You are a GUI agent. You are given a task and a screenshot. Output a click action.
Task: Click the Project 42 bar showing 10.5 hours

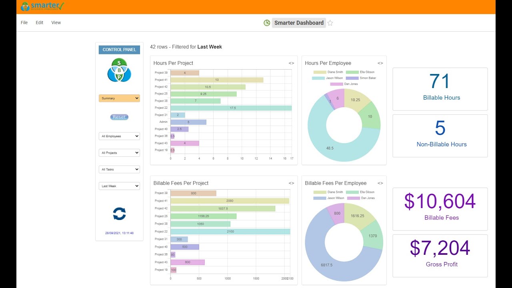(x=208, y=87)
